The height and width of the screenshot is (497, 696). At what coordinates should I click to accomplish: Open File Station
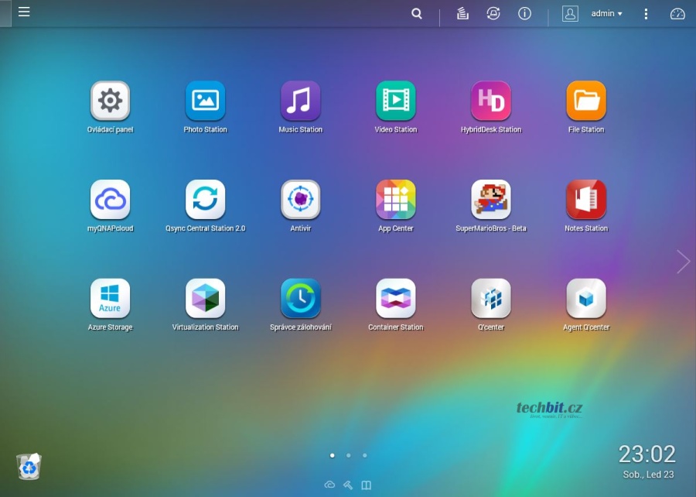pyautogui.click(x=585, y=101)
